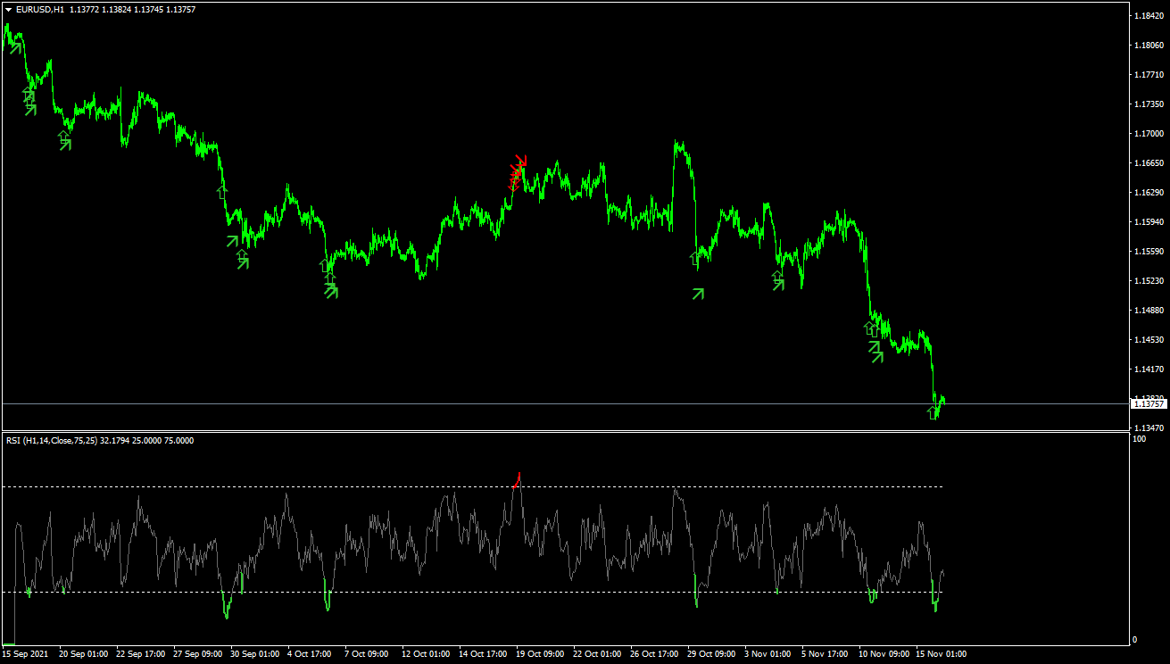Select the lone diagonal green arrow below the 29 Oct drop
Viewport: 1170px width, 664px height.
tap(698, 293)
